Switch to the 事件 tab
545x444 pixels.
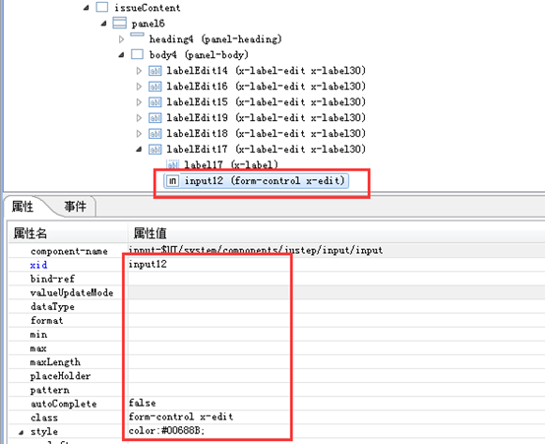[x=75, y=207]
